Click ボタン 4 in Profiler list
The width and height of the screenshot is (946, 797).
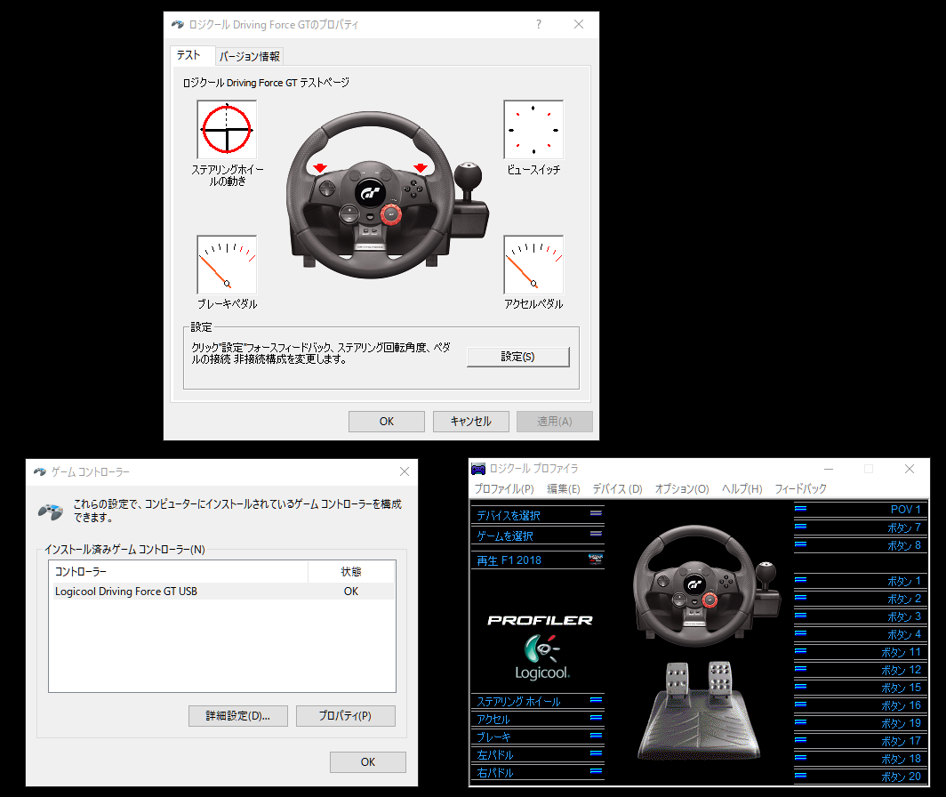coord(861,634)
